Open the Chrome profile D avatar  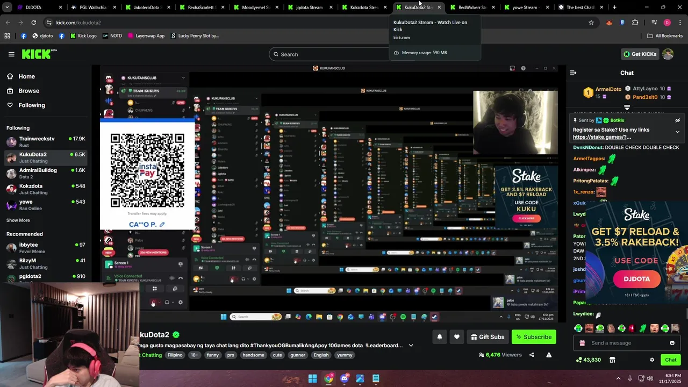[667, 23]
